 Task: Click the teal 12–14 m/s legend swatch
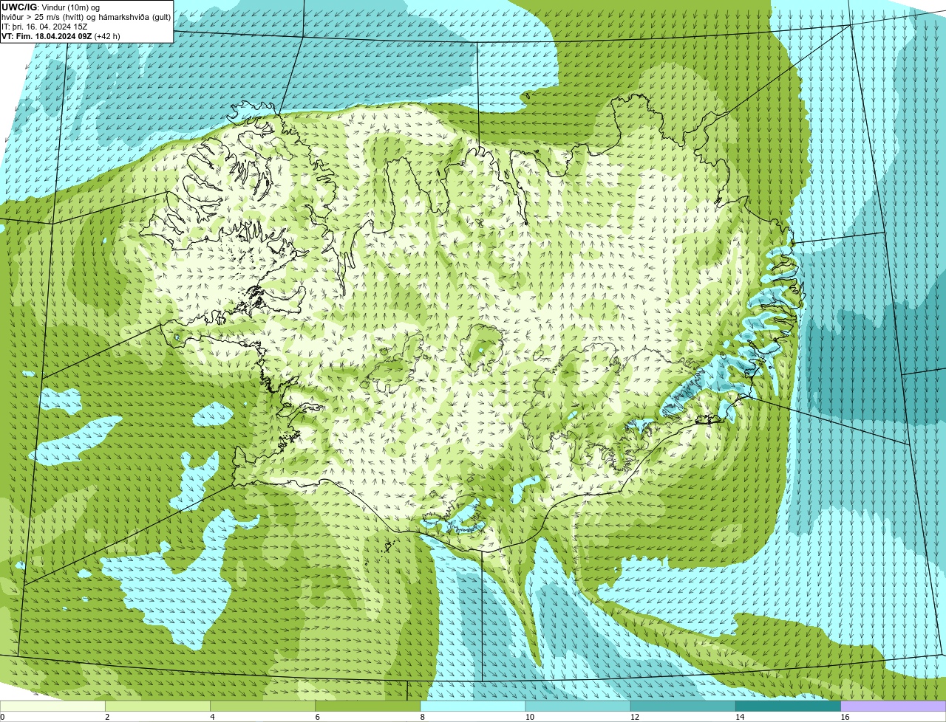tap(683, 706)
